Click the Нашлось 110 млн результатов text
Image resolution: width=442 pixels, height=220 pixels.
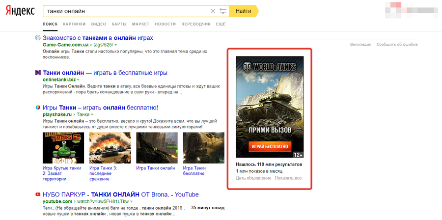tap(269, 164)
